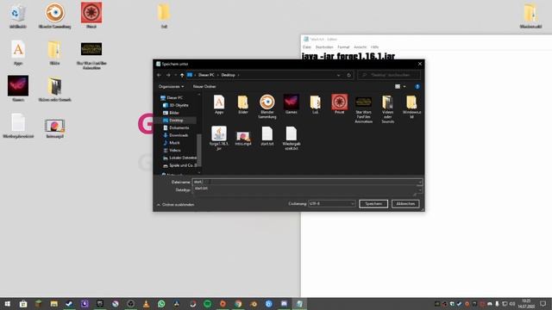The width and height of the screenshot is (552, 310).
Task: Open Format menu in Notepad
Action: (x=343, y=47)
